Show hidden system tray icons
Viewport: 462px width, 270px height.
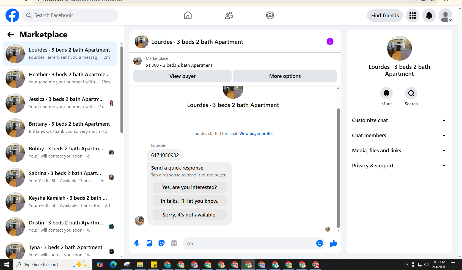coord(406,265)
